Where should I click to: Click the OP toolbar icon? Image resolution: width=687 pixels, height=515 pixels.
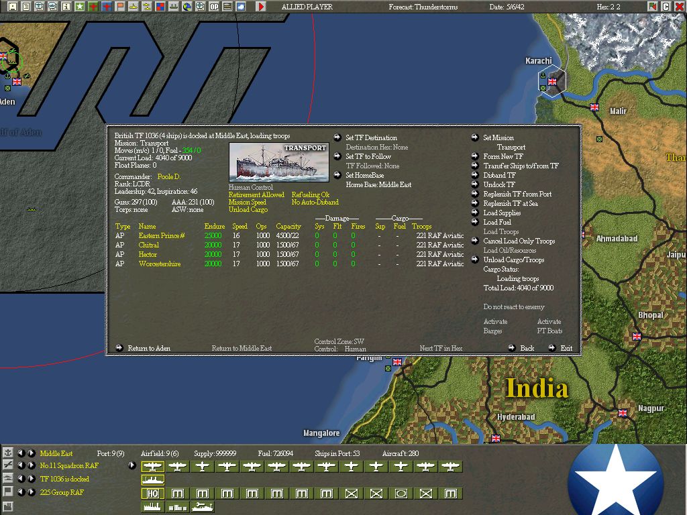tap(214, 7)
